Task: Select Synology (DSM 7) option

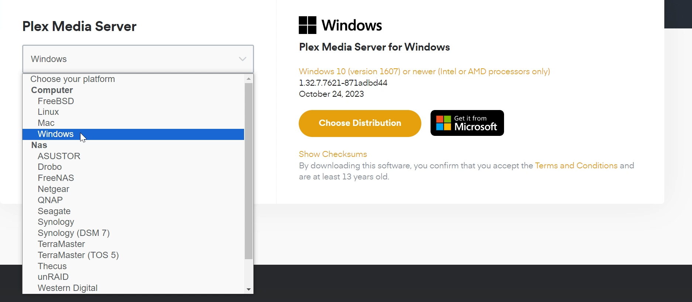Action: tap(133, 233)
